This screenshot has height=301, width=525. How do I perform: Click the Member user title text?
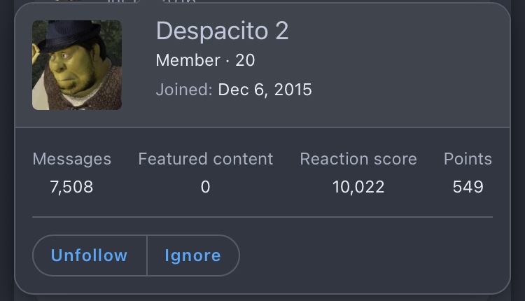coord(188,61)
